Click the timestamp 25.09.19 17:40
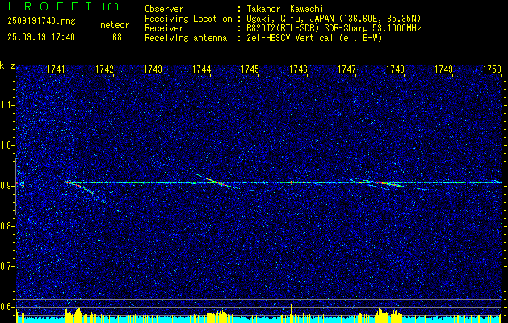The width and height of the screenshot is (508, 323). [41, 37]
